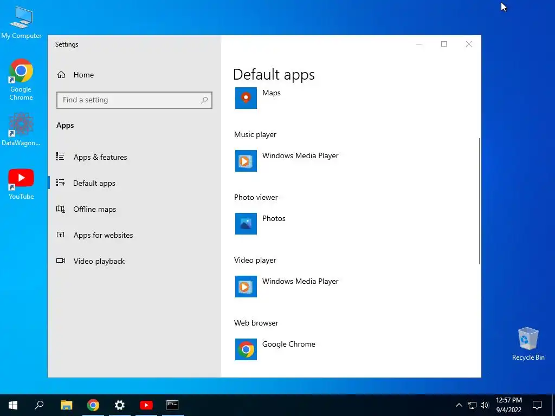The width and height of the screenshot is (555, 416).
Task: Click Windows Media Player icon under Video player
Action: pos(246,287)
